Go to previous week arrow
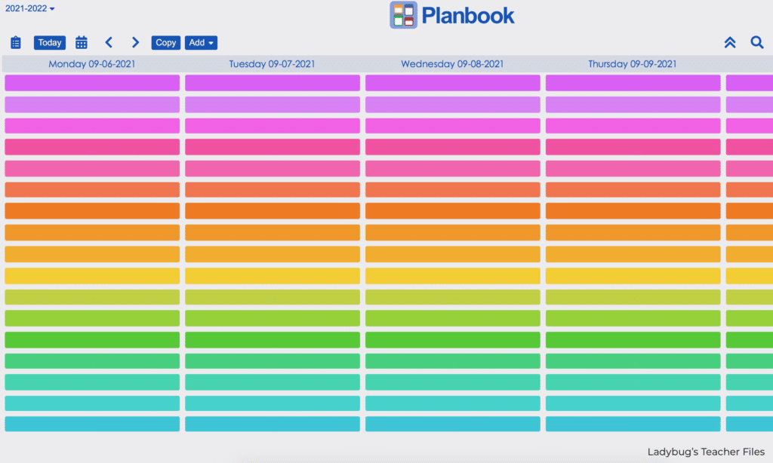 coord(109,43)
